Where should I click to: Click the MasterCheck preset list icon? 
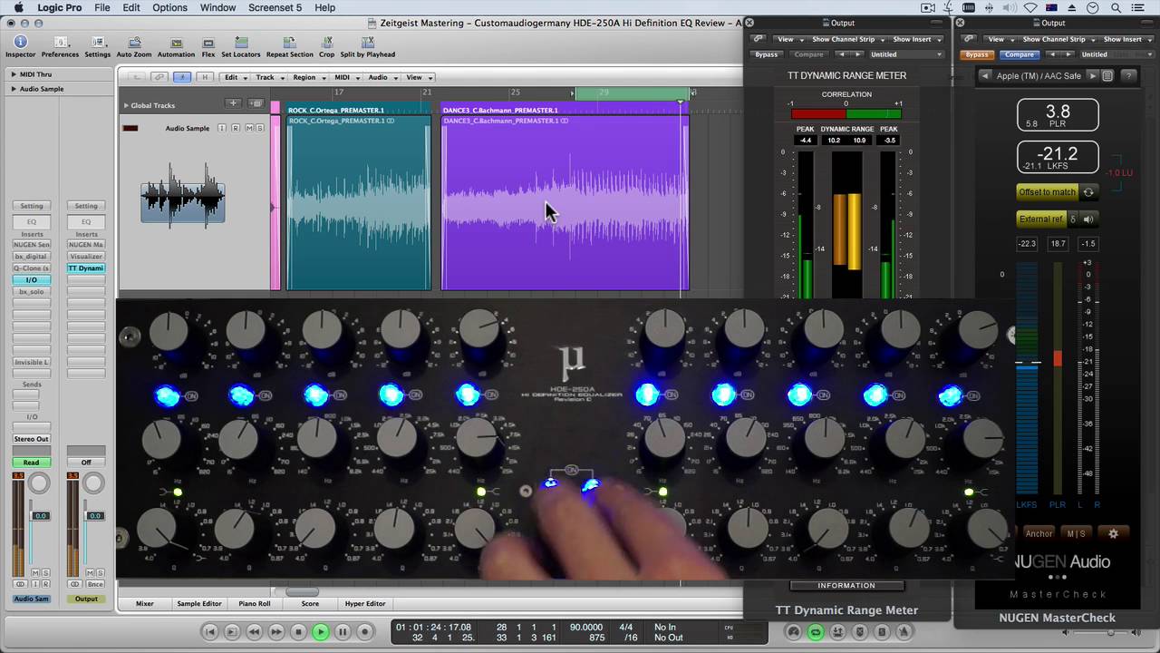[1107, 76]
